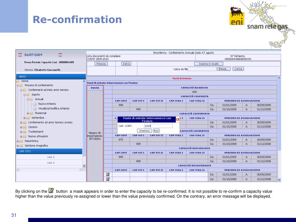Image resolution: width=296 pixels, height=222 pixels.
Task: Click the Capacità Riconfermata section header
Action: 195,166
